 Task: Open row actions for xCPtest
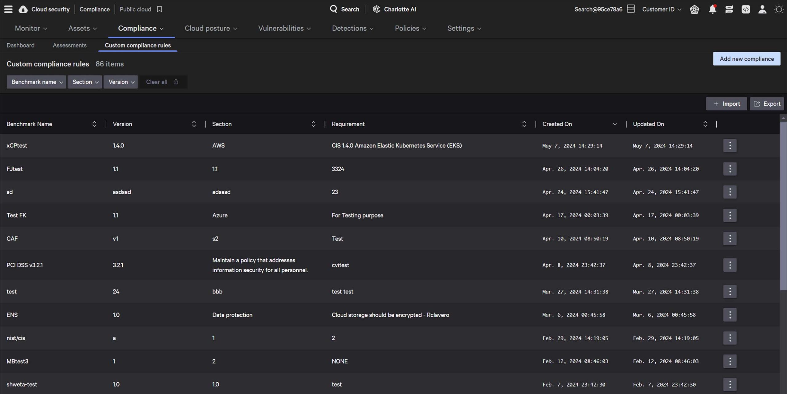pos(730,145)
